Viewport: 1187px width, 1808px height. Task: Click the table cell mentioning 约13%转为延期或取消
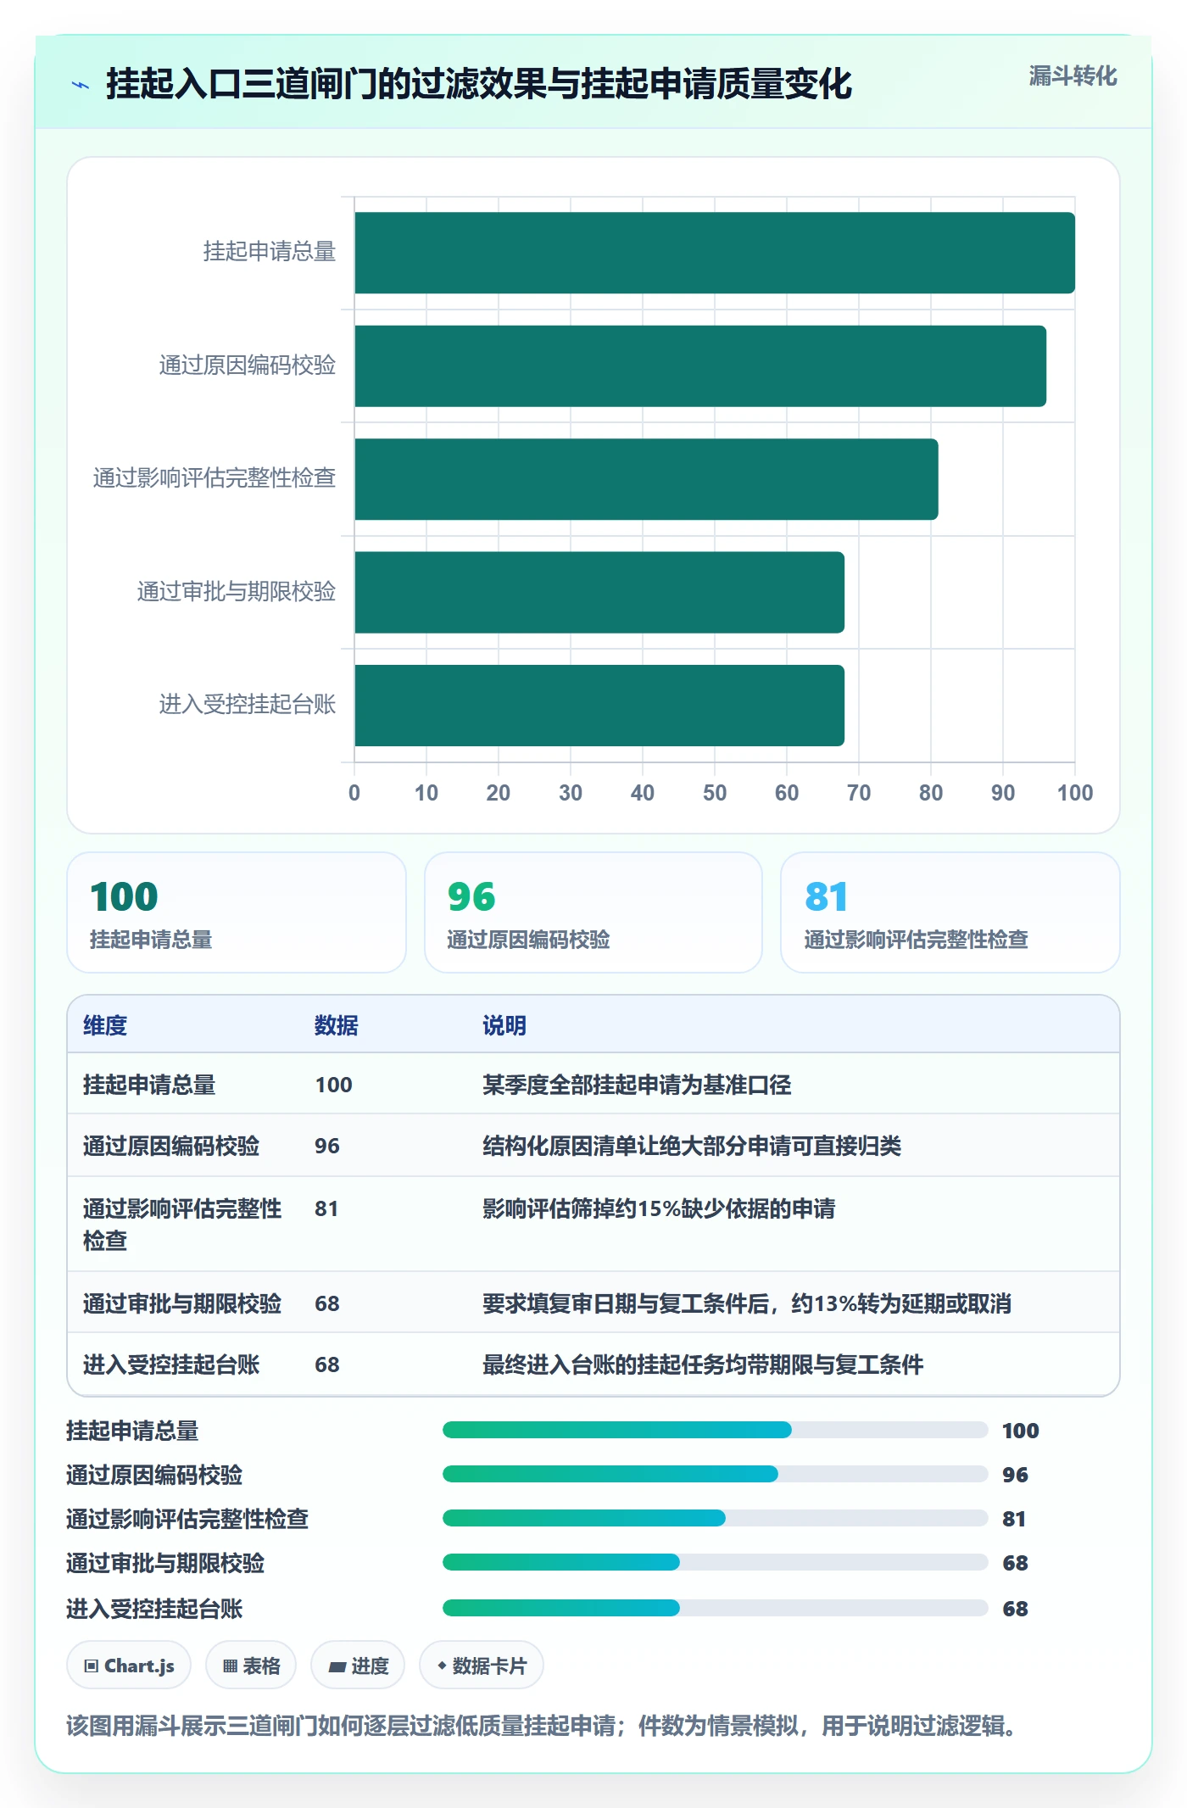pos(747,1303)
